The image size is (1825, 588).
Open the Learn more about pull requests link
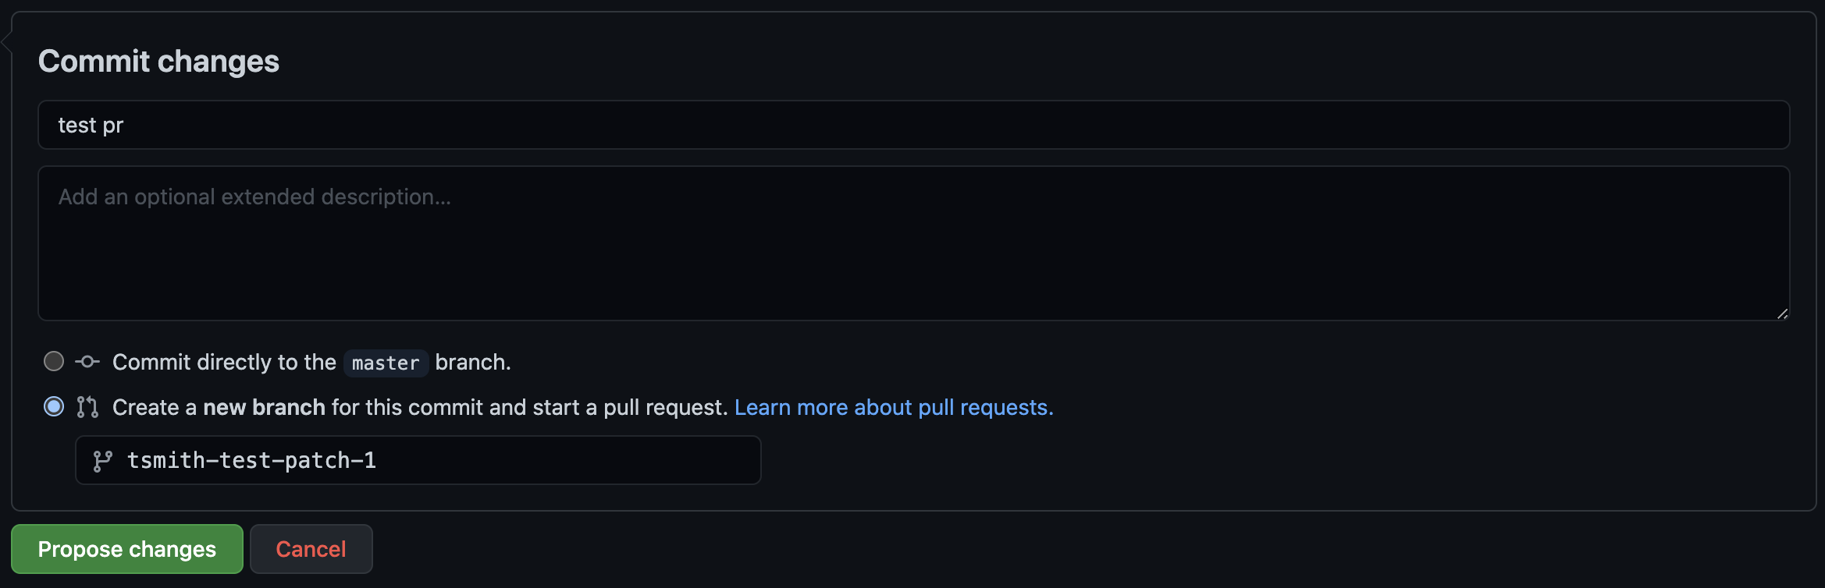click(x=894, y=407)
